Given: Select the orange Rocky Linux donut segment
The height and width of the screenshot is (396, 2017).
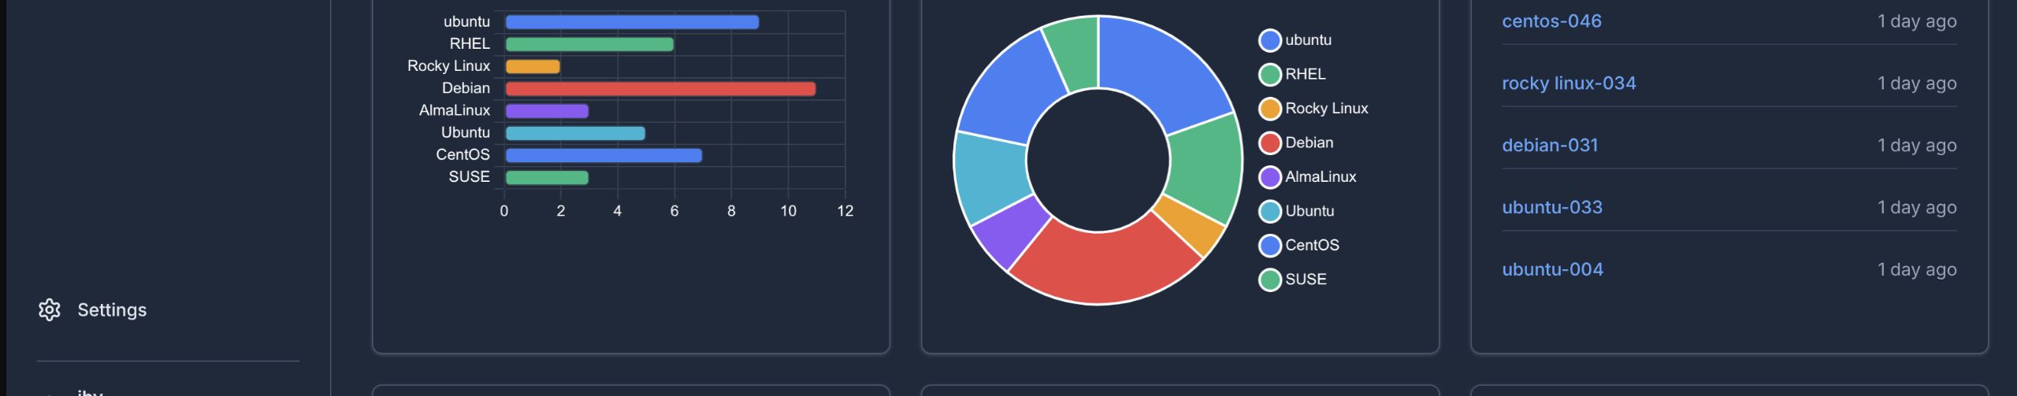Looking at the screenshot, I should [x=1190, y=224].
